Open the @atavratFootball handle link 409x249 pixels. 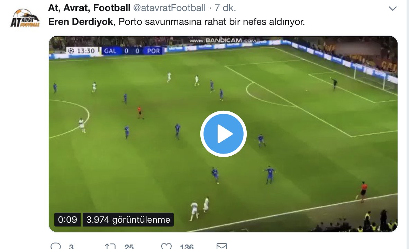pyautogui.click(x=169, y=8)
